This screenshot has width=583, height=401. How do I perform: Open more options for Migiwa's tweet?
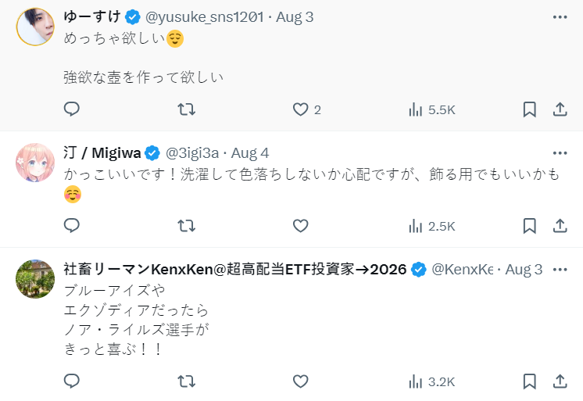(x=560, y=152)
